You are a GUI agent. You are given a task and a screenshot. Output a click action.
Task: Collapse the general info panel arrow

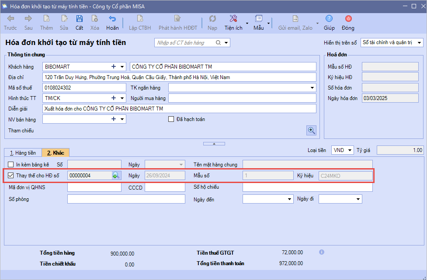pos(214,143)
